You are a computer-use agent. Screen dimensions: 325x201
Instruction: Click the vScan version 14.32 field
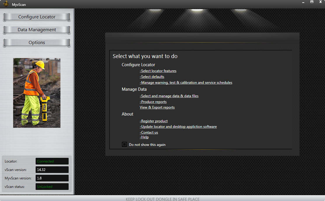coord(52,170)
